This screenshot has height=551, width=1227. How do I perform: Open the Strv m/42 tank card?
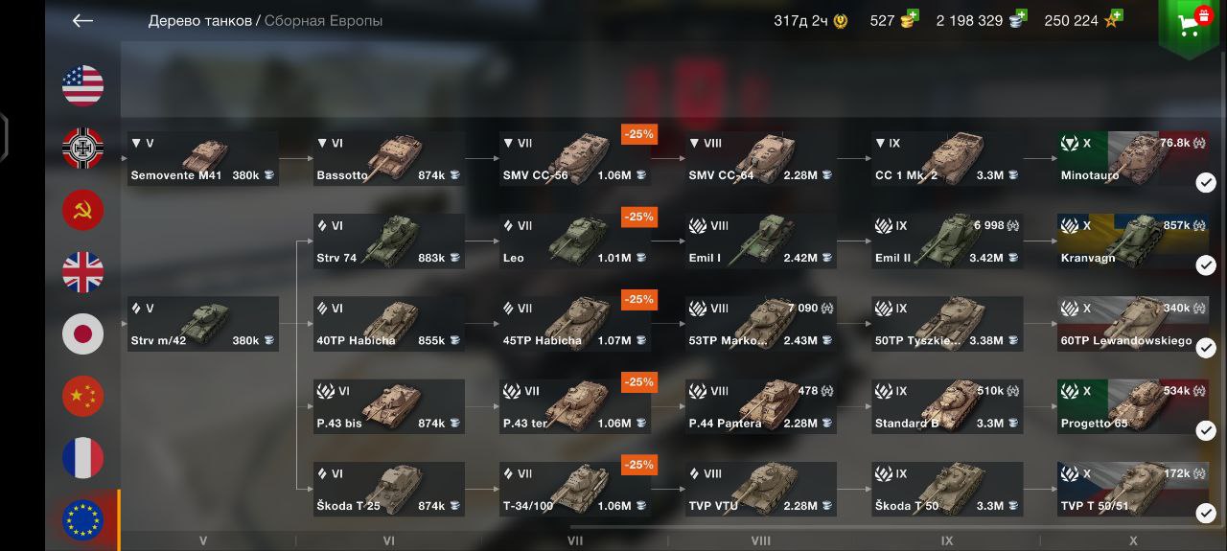coord(203,324)
